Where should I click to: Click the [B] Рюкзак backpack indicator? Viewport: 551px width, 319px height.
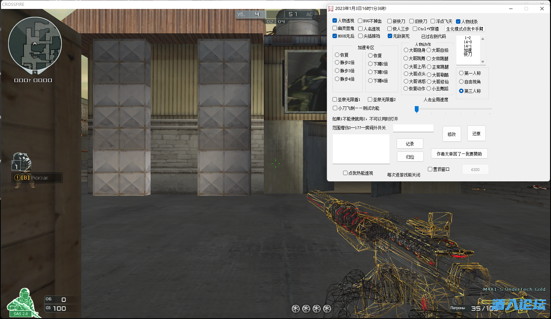point(37,178)
